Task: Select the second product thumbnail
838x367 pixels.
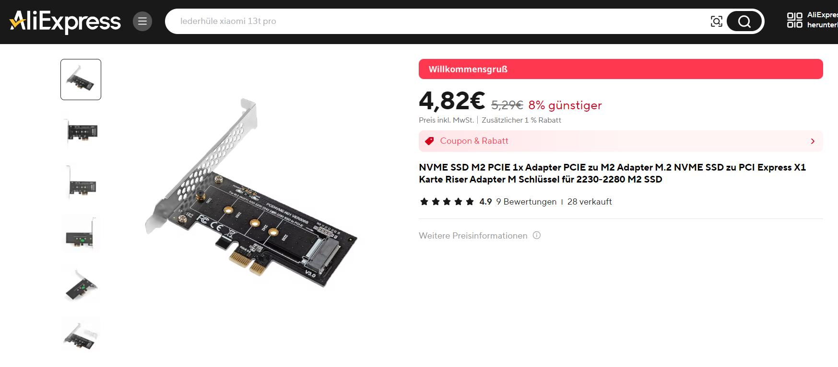Action: tap(81, 131)
